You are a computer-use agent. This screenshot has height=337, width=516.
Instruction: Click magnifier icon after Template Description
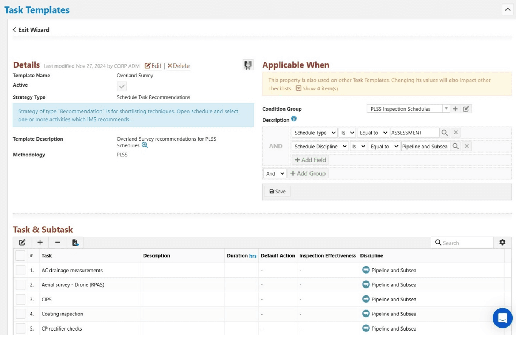145,145
